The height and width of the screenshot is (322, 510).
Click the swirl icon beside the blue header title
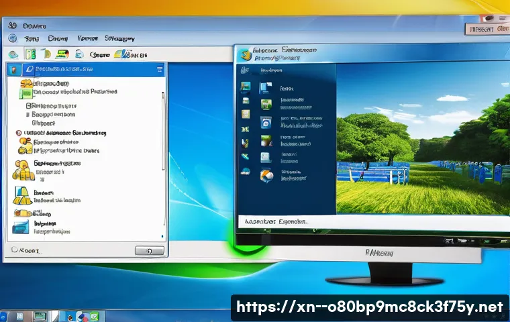coord(30,69)
